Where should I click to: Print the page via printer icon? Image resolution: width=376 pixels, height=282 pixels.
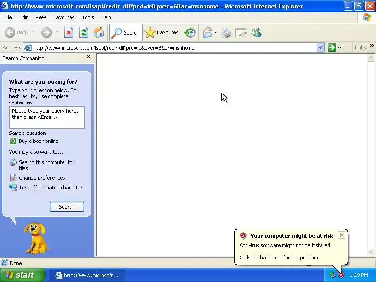click(x=226, y=32)
